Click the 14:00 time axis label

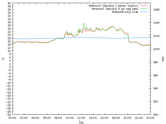click(x=93, y=118)
